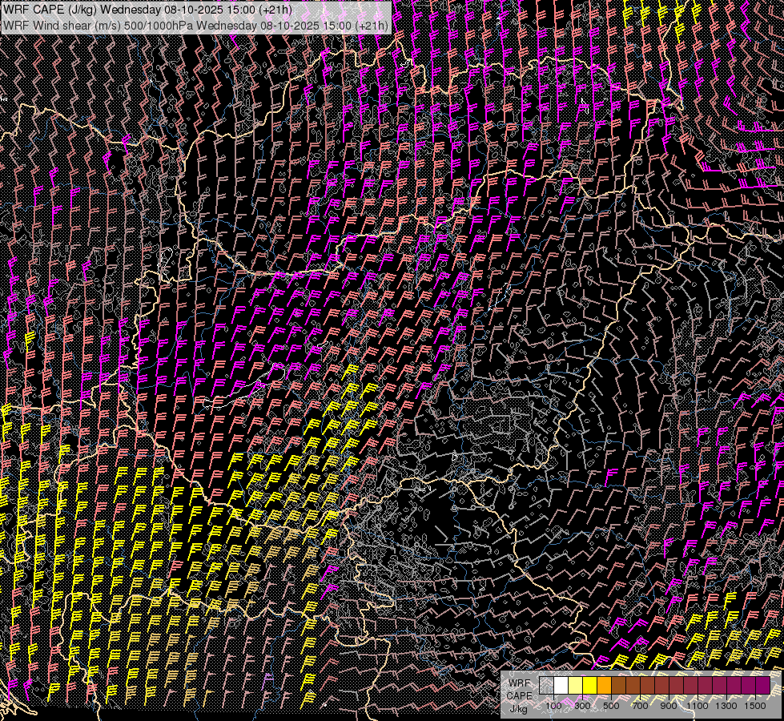Click the white swatch in the CAPE legend

pos(561,686)
